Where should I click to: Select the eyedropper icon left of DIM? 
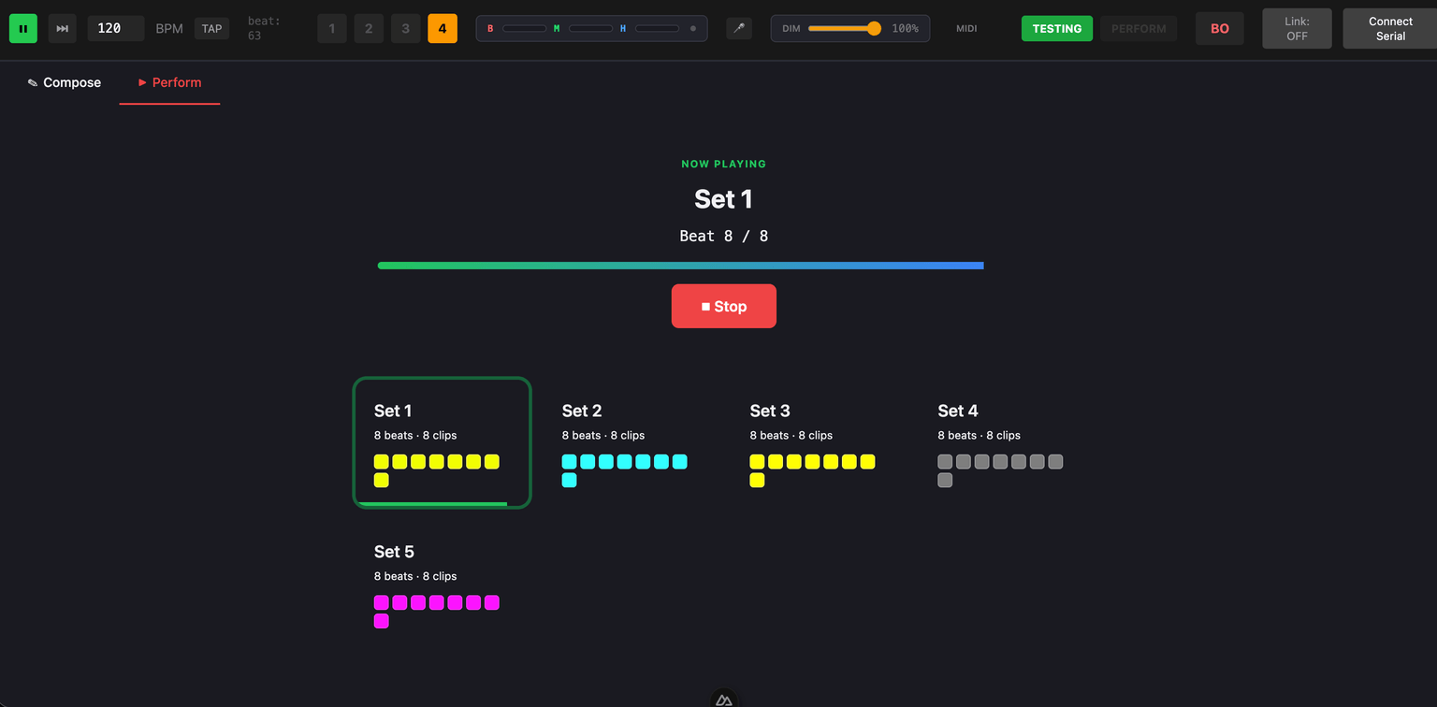coord(739,28)
